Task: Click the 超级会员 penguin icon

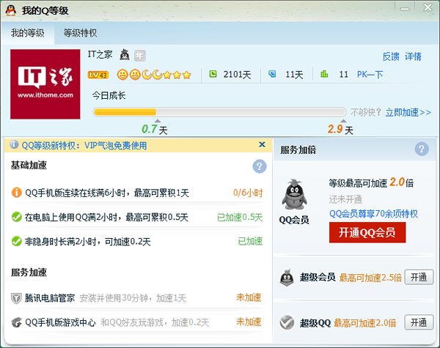Action: tap(287, 278)
